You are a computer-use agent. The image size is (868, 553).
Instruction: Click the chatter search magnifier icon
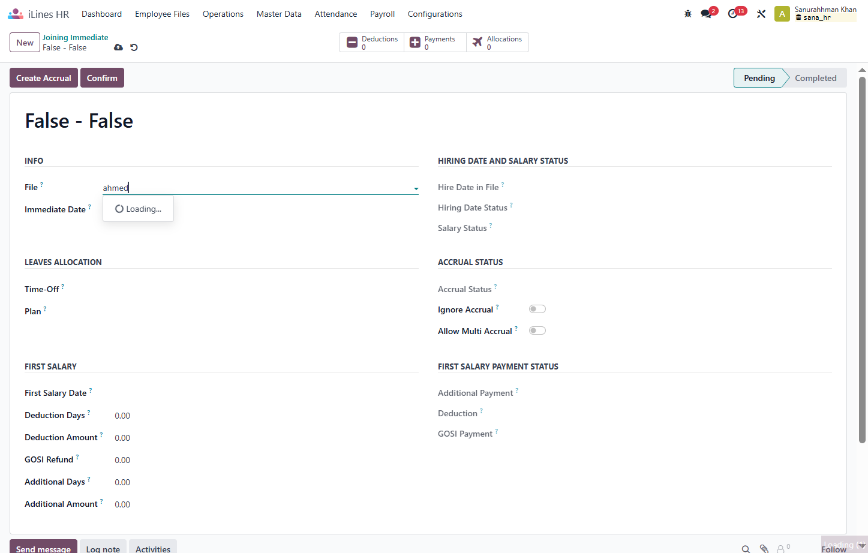746,549
